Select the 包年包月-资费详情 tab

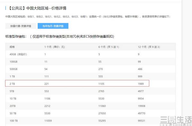click(53, 26)
